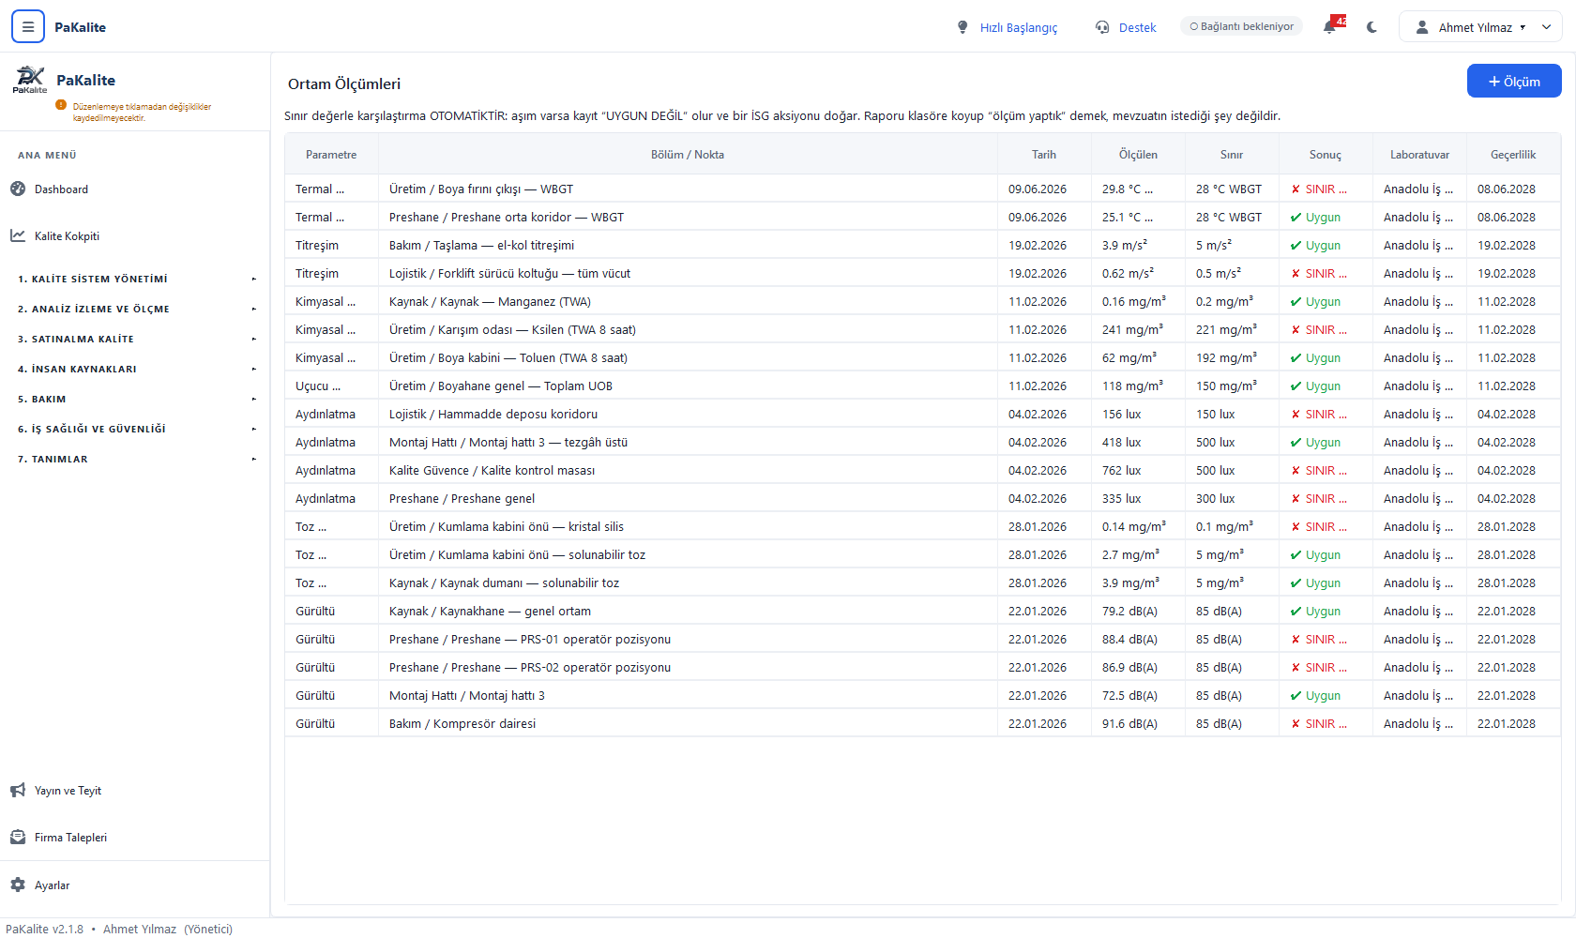Expand the 2. Analiz İzleme ve Ölçme menu
The image size is (1576, 938).
pos(134,309)
